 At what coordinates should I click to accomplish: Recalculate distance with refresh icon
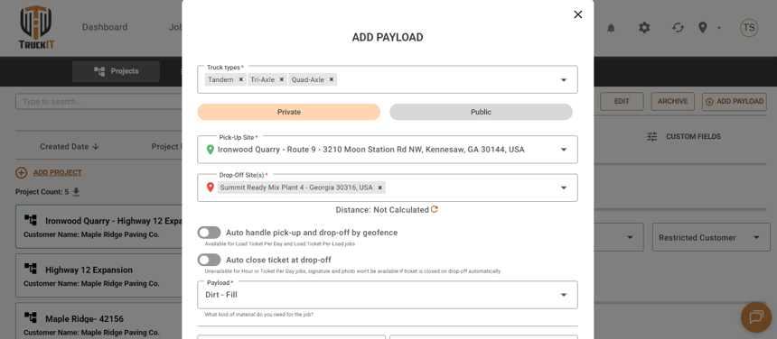tap(435, 209)
